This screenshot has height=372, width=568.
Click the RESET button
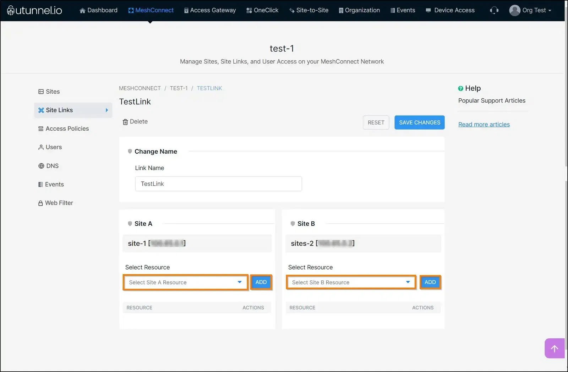[x=376, y=122]
